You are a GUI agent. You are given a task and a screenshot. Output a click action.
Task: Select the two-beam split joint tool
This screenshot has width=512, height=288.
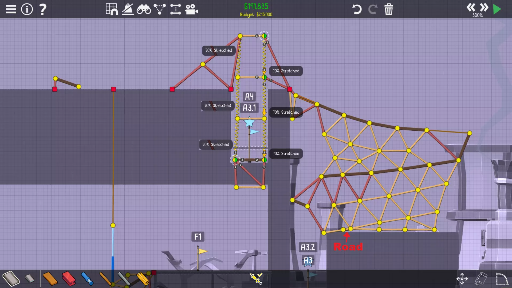pos(175,9)
